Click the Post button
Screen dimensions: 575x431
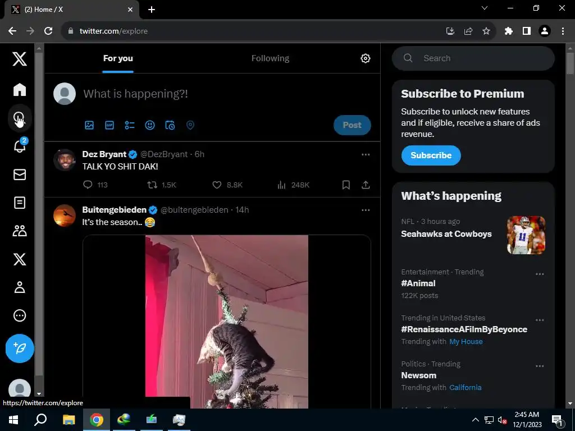(352, 125)
